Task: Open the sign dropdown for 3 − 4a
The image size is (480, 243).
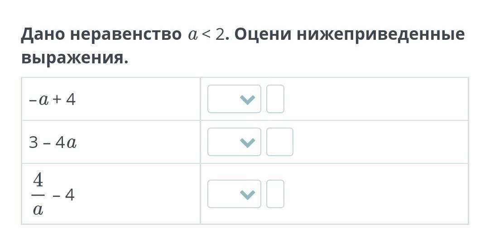Action: pyautogui.click(x=234, y=142)
